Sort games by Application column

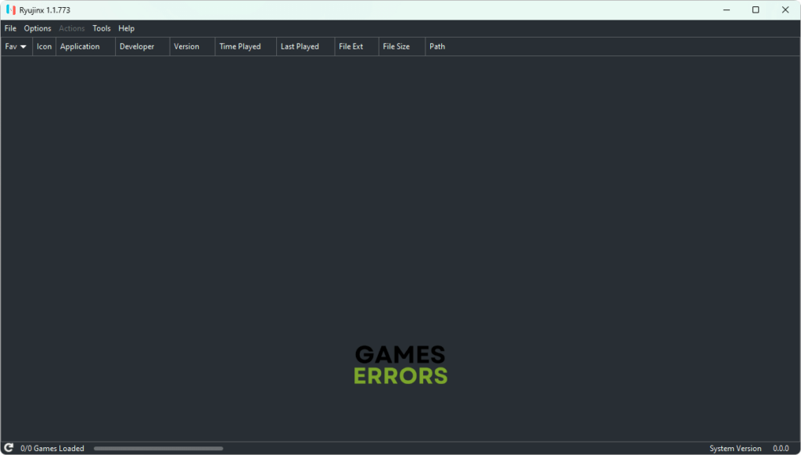click(81, 47)
